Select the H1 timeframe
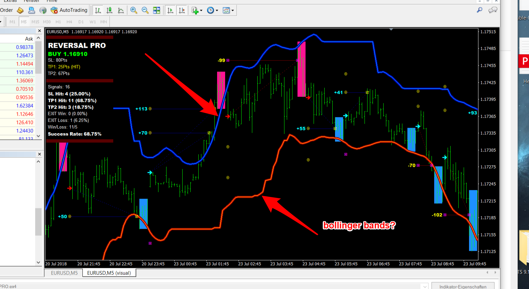The width and height of the screenshot is (529, 289). pos(58,22)
